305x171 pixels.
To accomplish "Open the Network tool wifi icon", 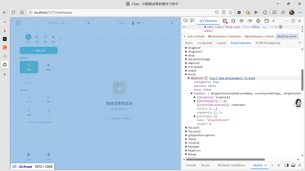I will click(x=241, y=21).
